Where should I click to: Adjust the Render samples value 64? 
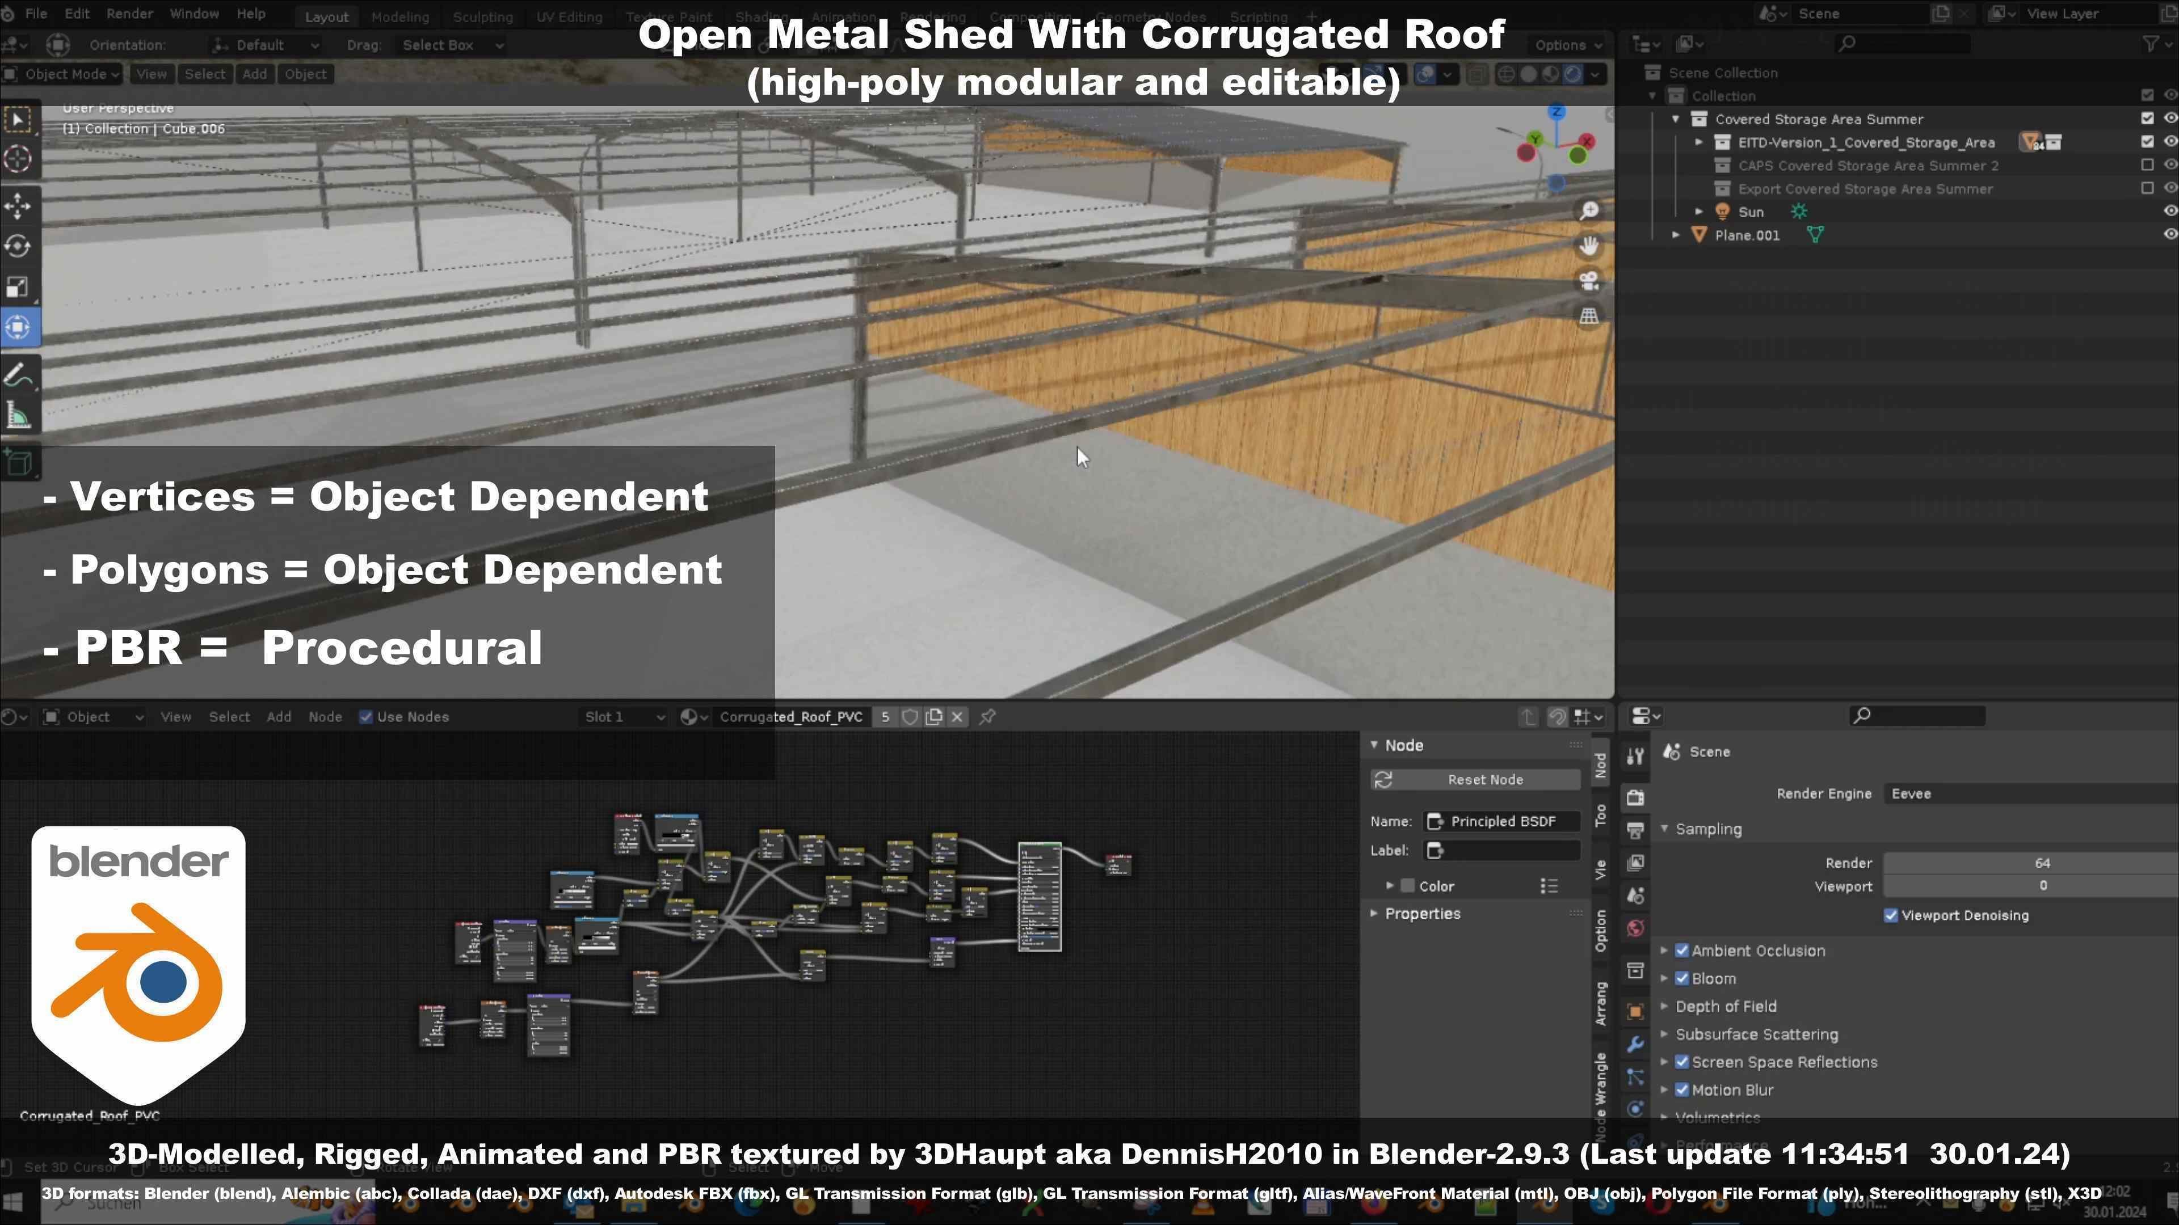[x=2030, y=863]
